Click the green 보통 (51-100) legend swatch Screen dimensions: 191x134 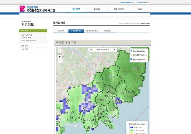coord(131,130)
